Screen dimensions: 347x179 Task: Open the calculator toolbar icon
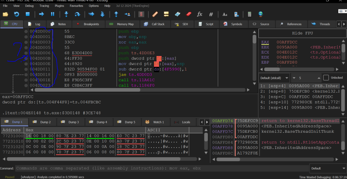pos(249,14)
